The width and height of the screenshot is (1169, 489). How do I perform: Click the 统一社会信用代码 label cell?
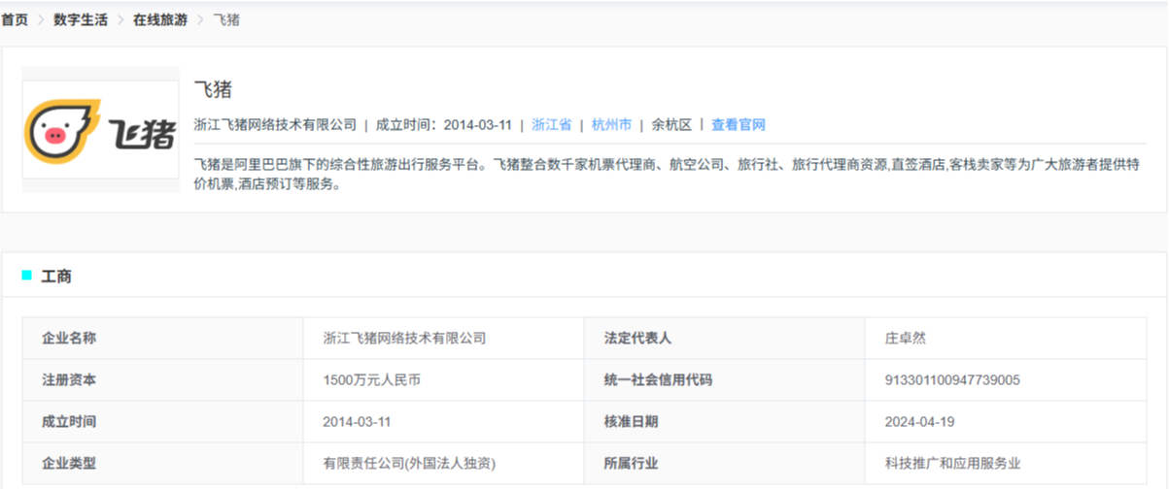coord(725,380)
